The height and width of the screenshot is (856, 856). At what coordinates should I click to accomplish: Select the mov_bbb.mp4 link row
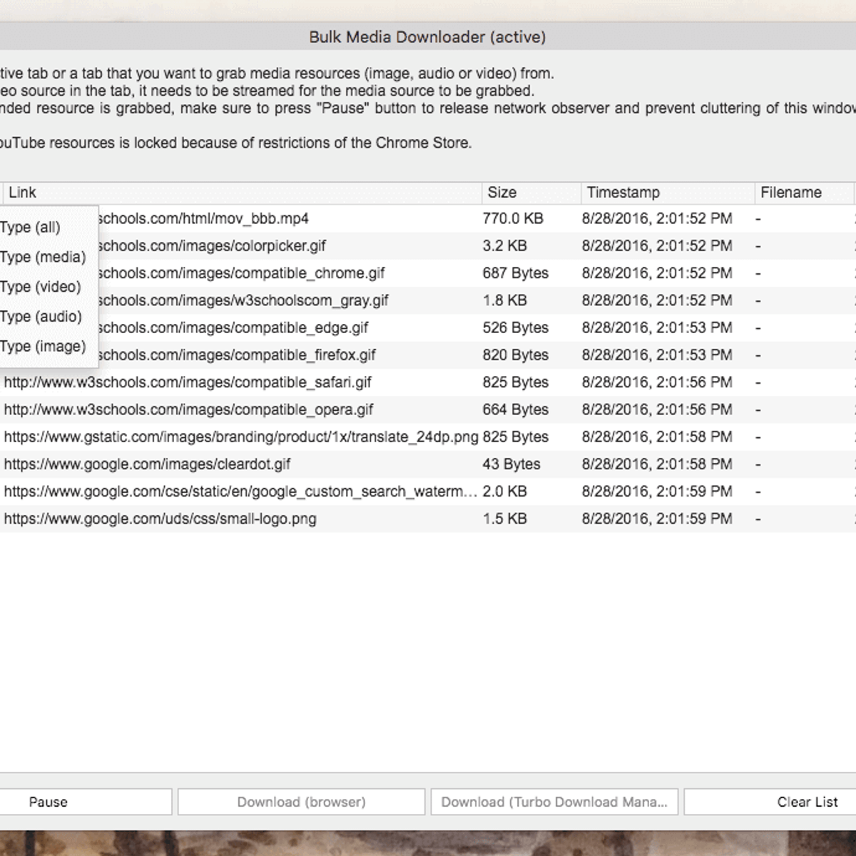click(x=203, y=218)
